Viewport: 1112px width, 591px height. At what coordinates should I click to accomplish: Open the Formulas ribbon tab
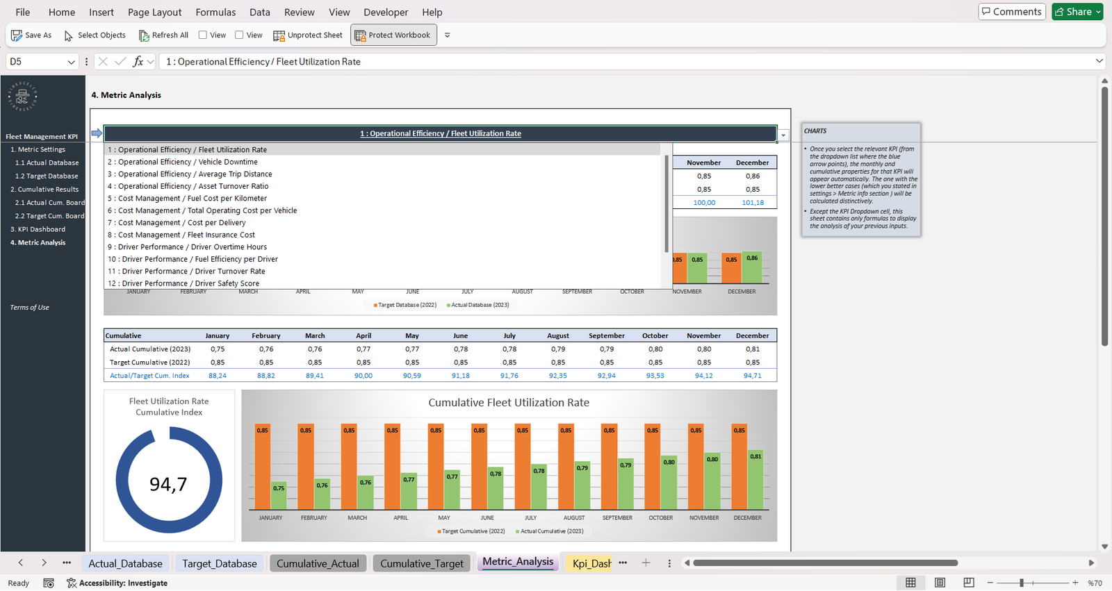click(x=215, y=12)
